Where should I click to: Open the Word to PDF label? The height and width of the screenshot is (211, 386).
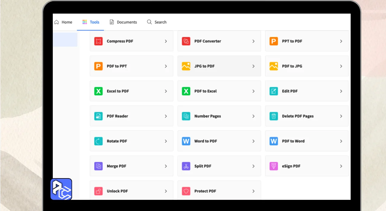click(206, 141)
